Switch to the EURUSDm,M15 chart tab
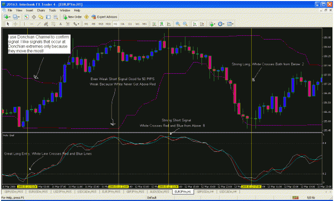 tap(38, 192)
